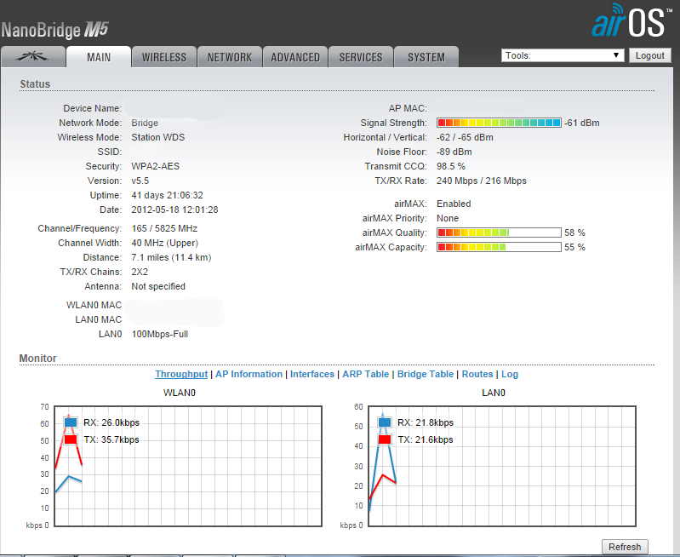The width and height of the screenshot is (680, 557).
Task: Click the TX/RX Chains value 2X2
Action: tap(140, 272)
